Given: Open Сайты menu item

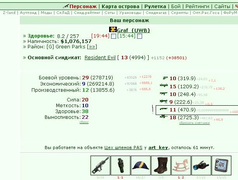Looking at the screenshot, I should (222, 7).
